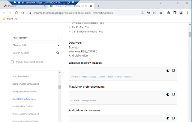
Task: View site information lock icon
Action: pyautogui.click(x=30, y=13)
